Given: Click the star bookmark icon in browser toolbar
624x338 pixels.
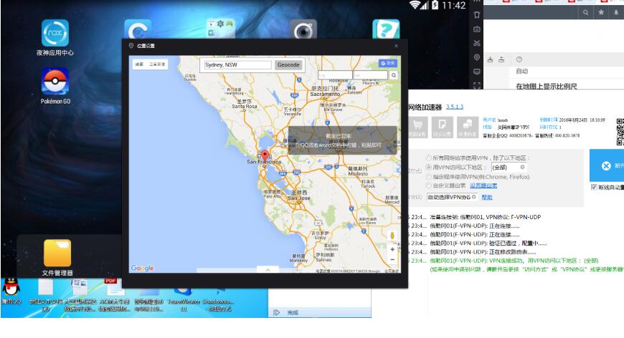Looking at the screenshot, I should tap(601, 13).
